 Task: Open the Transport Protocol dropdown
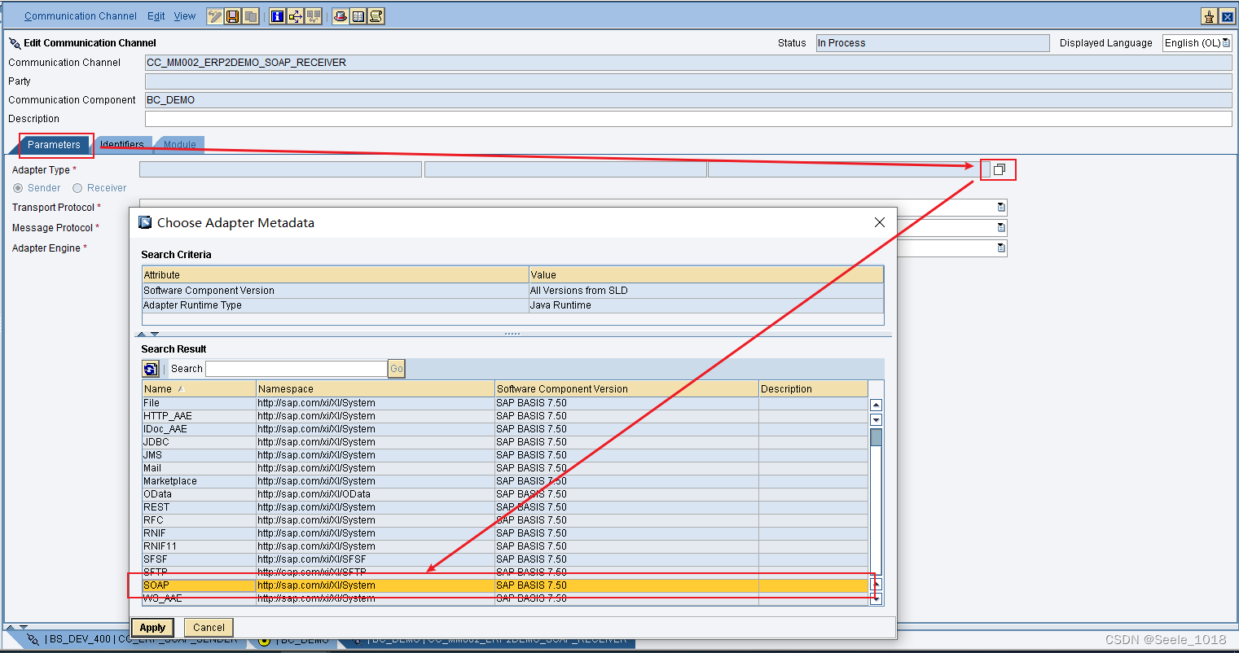click(x=1001, y=208)
